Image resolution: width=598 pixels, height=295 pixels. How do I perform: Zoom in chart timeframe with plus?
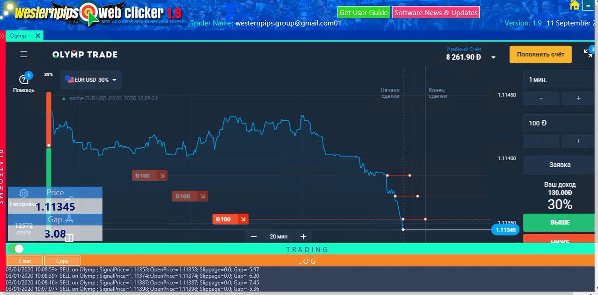303,237
